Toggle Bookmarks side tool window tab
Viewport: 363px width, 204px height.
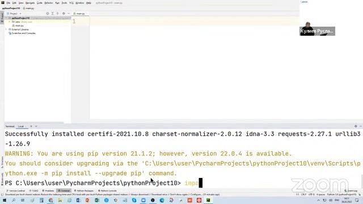pos(2,179)
